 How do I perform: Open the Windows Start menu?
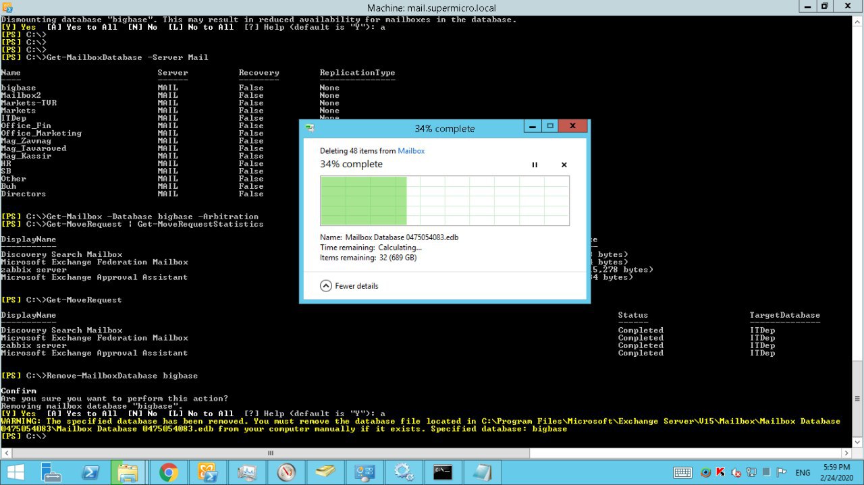[x=15, y=472]
